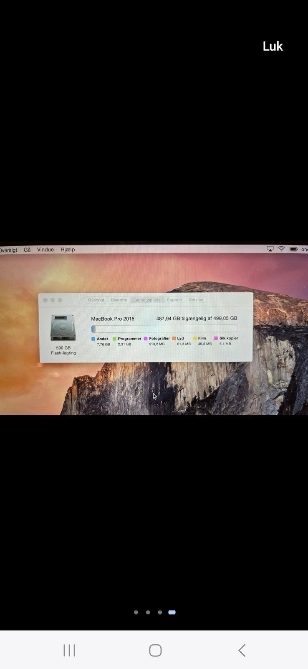Click the '500 GB' label under the drive icon

[x=63, y=348]
